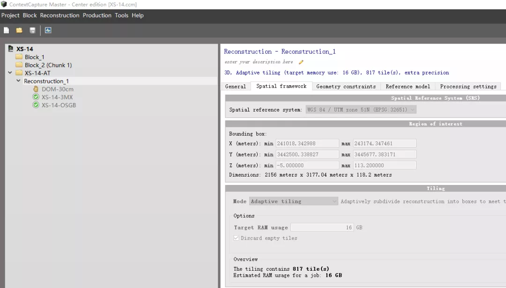Go to the Processing settings tab
The width and height of the screenshot is (506, 288).
(468, 87)
